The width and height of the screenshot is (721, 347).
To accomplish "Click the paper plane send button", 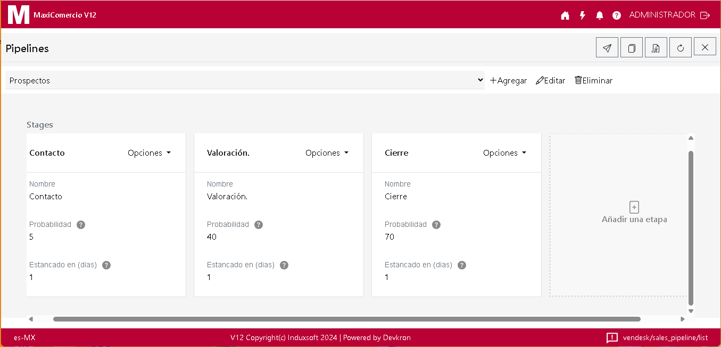I will pos(607,48).
